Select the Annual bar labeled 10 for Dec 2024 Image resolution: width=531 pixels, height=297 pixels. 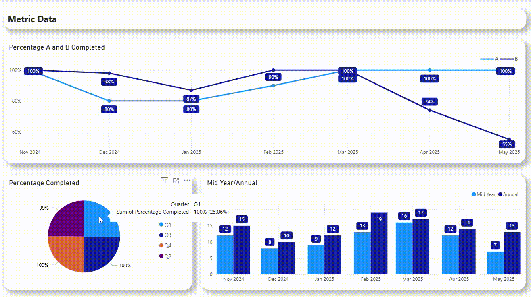point(286,258)
